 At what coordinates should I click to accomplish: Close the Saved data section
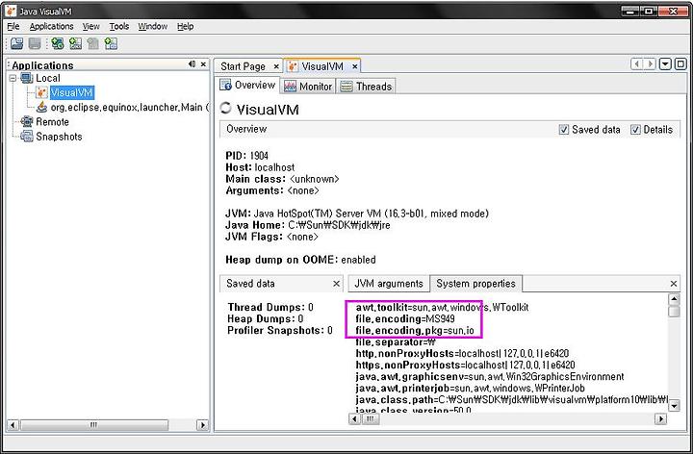(336, 284)
